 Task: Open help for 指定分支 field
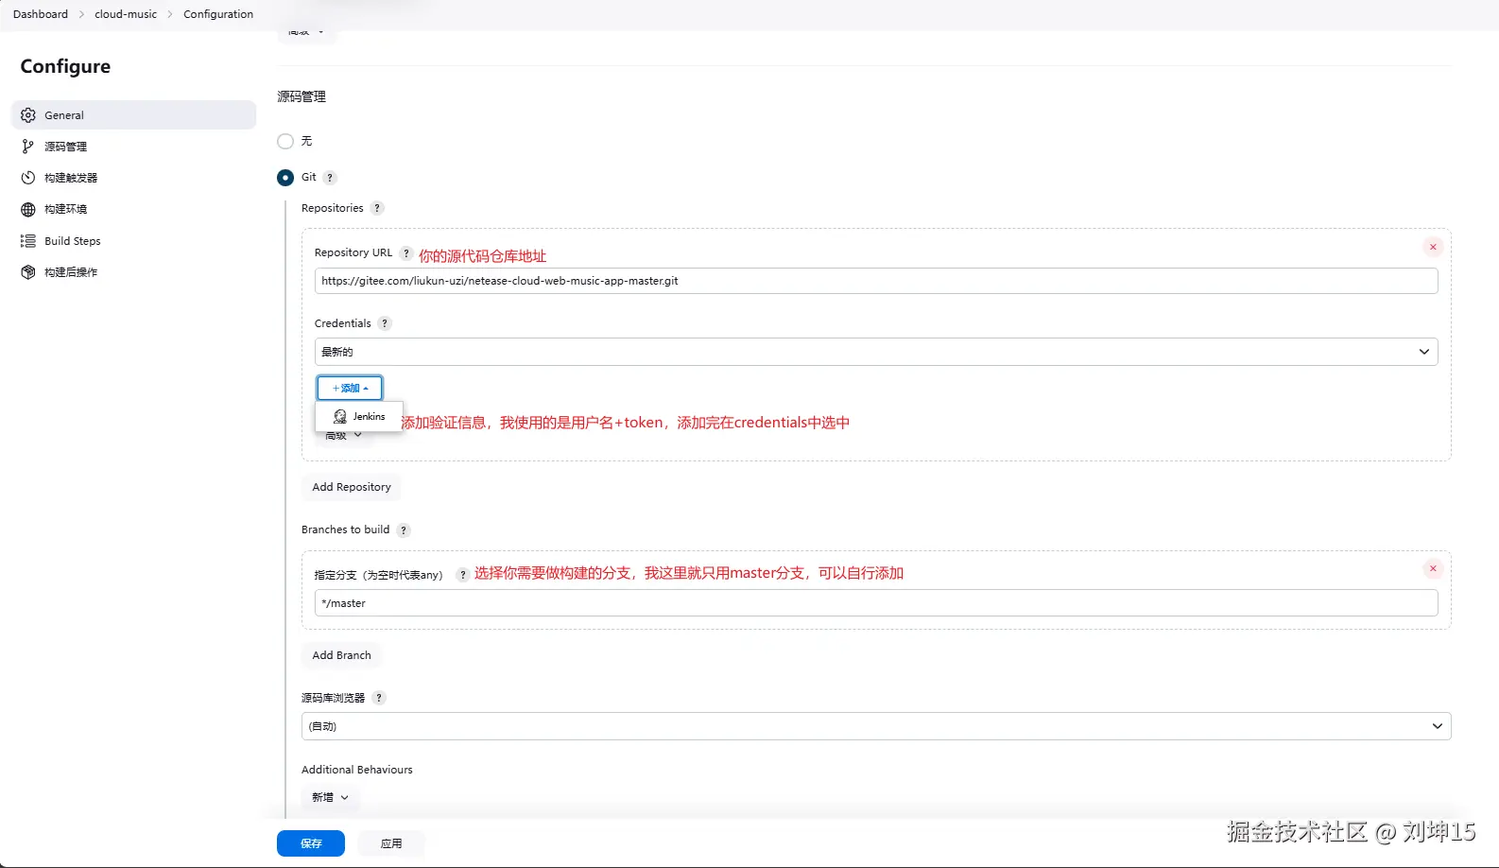pos(462,575)
